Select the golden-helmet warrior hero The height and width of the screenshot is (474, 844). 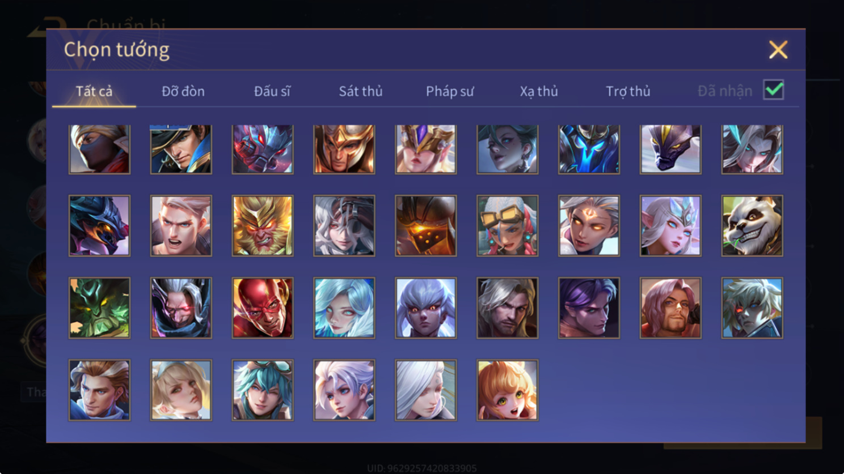344,149
